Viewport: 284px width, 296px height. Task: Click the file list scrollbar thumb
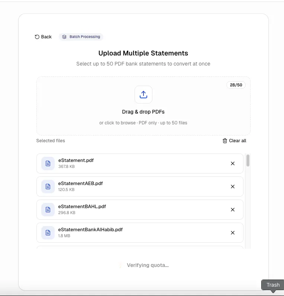[248, 160]
